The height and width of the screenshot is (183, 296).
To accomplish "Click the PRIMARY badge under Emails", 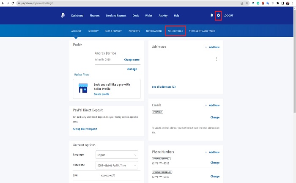I will (157, 112).
